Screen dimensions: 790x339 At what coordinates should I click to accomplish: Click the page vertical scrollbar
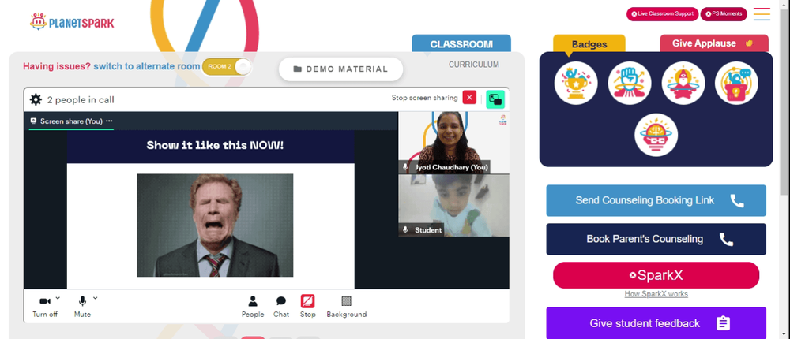click(784, 101)
